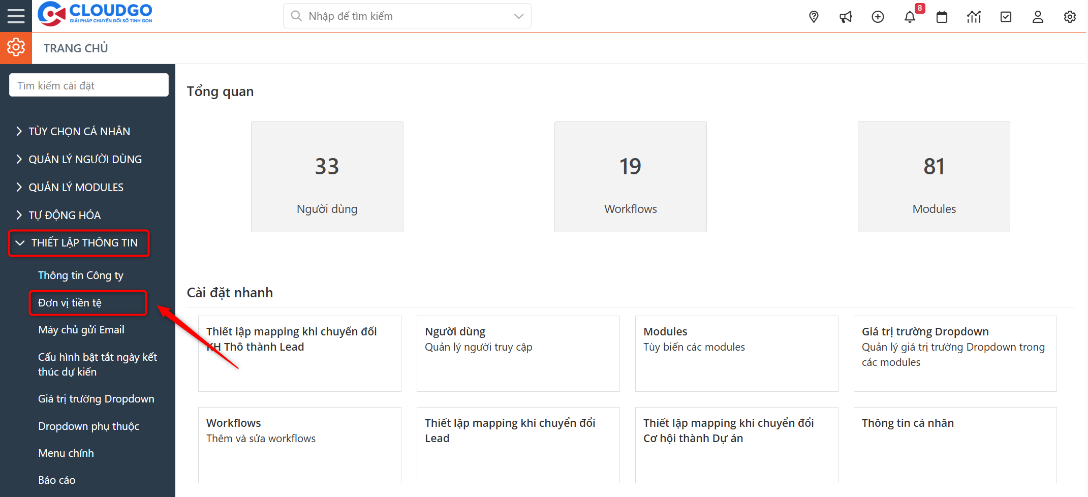Select Đơn vị tiền tệ menu item

(x=70, y=303)
